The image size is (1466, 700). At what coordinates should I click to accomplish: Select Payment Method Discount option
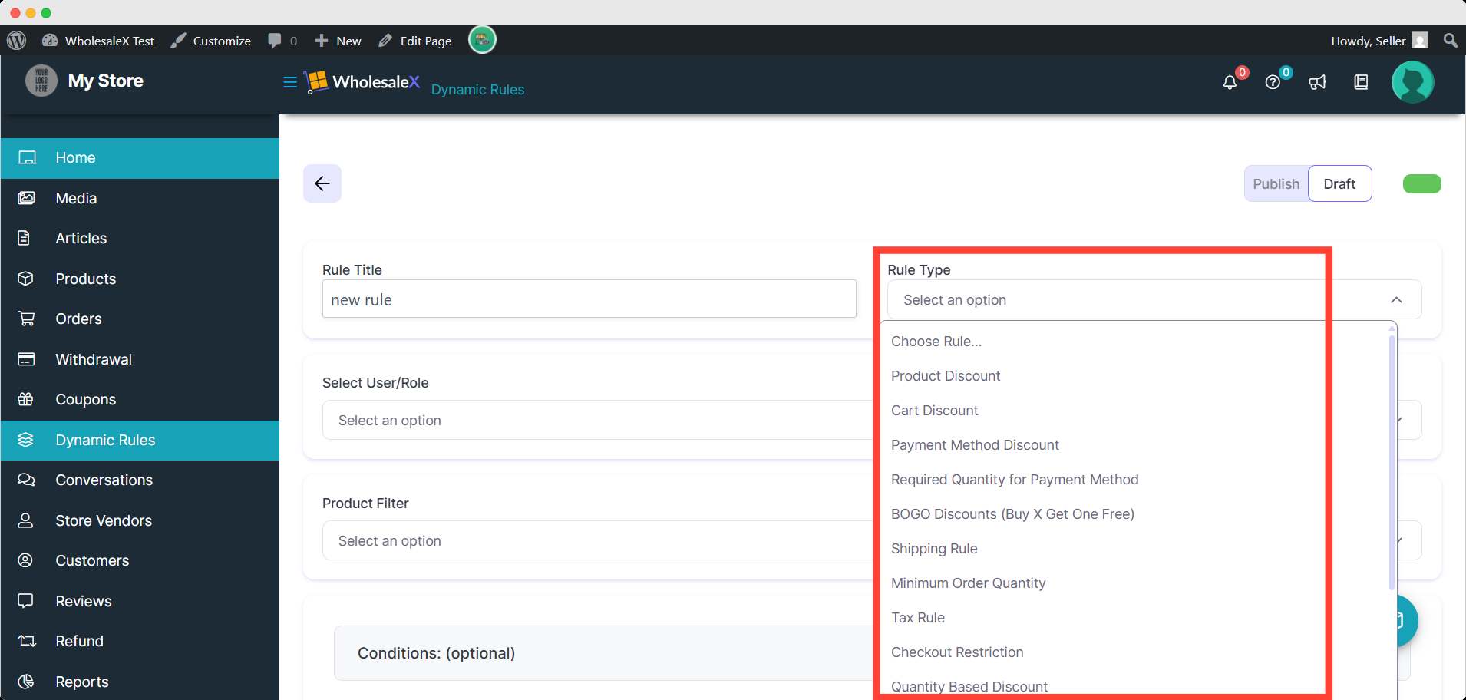pos(1136,445)
